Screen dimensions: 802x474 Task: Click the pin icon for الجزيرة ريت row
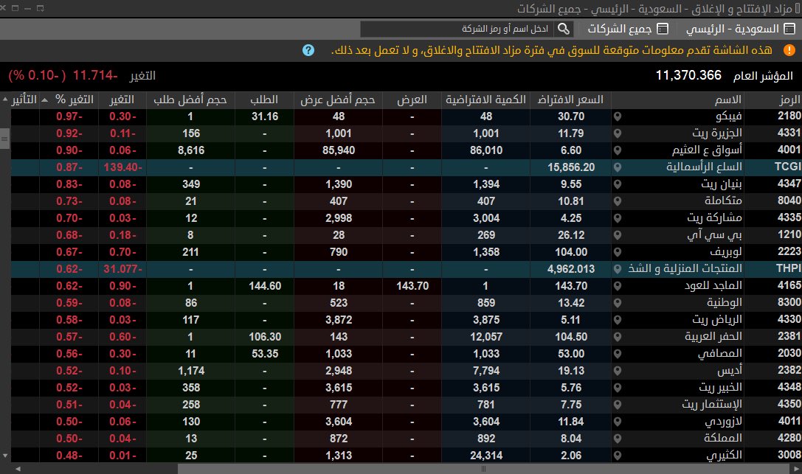[618, 133]
